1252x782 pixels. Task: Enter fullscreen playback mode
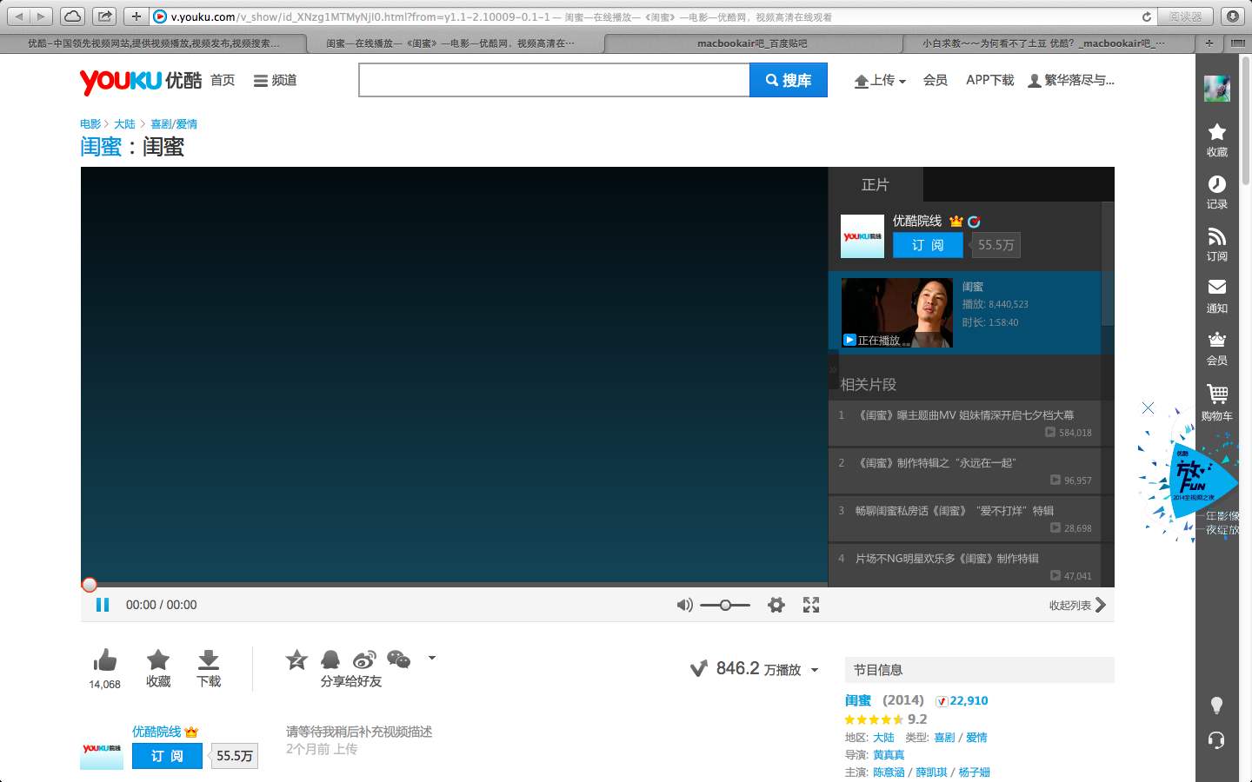pos(811,605)
